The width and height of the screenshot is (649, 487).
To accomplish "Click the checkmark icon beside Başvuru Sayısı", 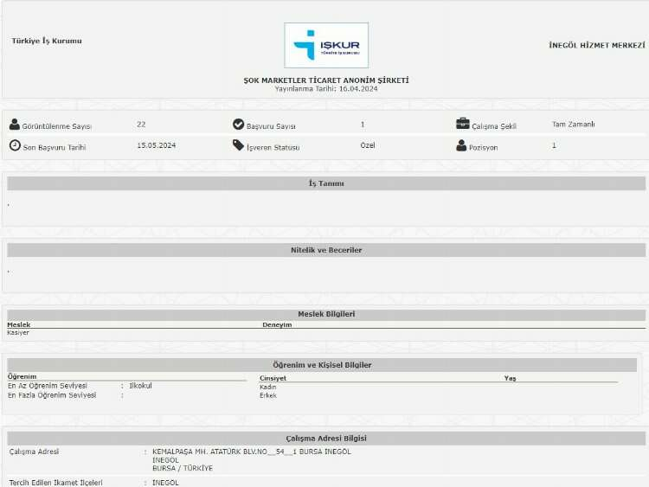I will tap(239, 125).
